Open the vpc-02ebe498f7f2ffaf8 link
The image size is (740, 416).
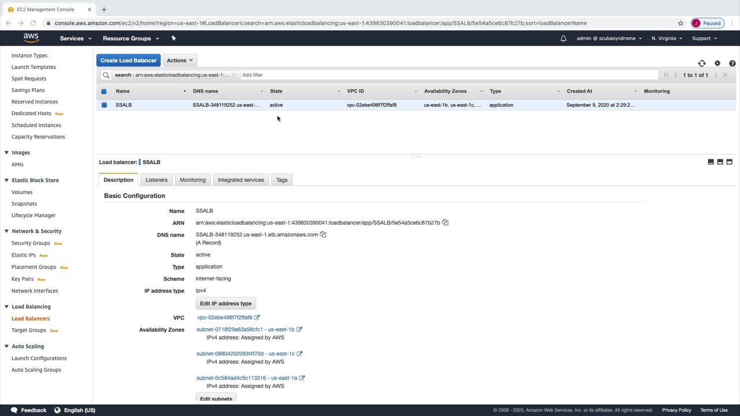(224, 318)
